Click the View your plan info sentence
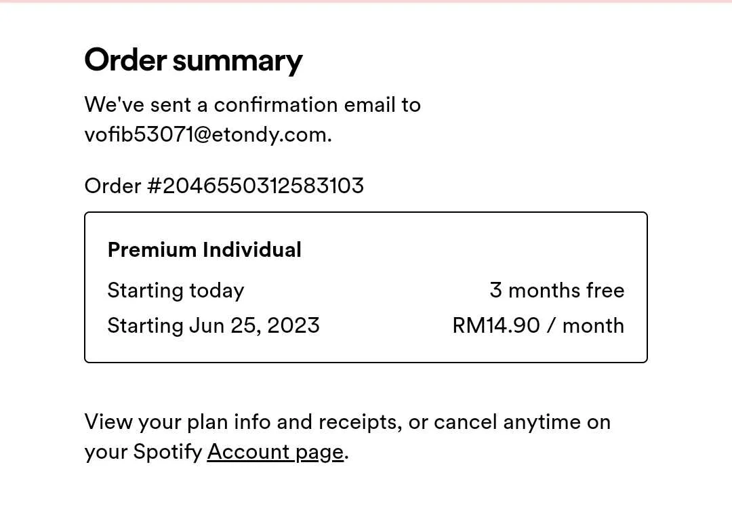732x513 pixels. 347,437
